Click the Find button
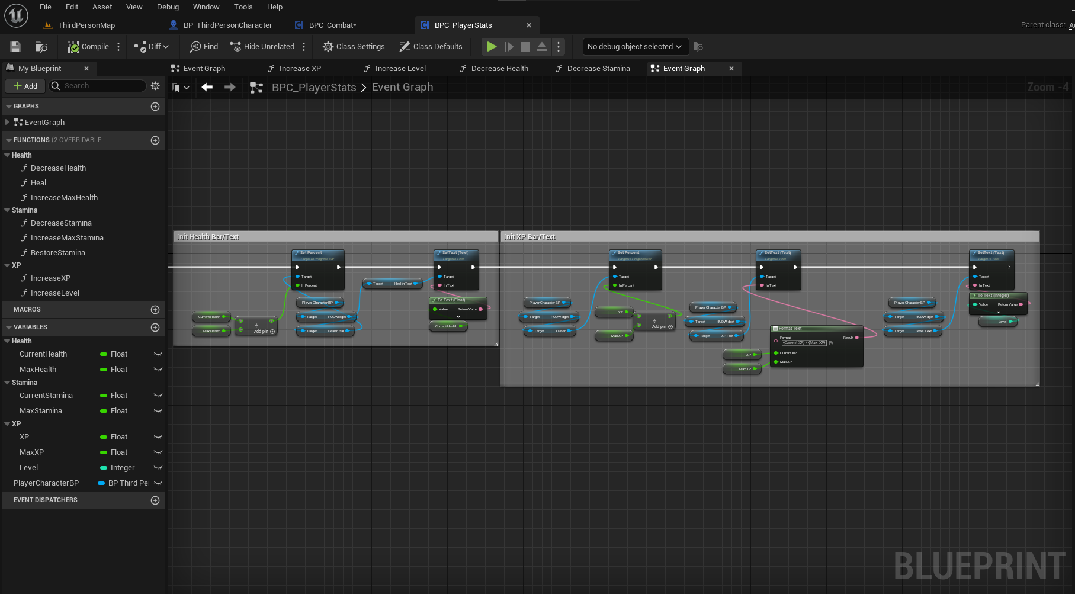1075x594 pixels. coord(204,47)
